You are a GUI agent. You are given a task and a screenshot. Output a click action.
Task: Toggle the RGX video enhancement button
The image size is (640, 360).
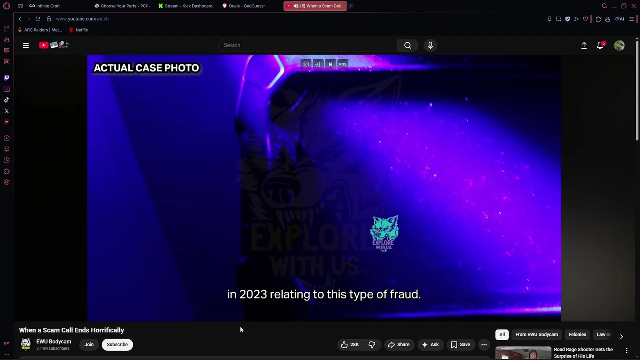click(x=343, y=64)
